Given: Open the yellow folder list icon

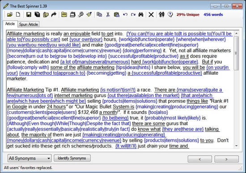Looking at the screenshot, I should [64, 15].
